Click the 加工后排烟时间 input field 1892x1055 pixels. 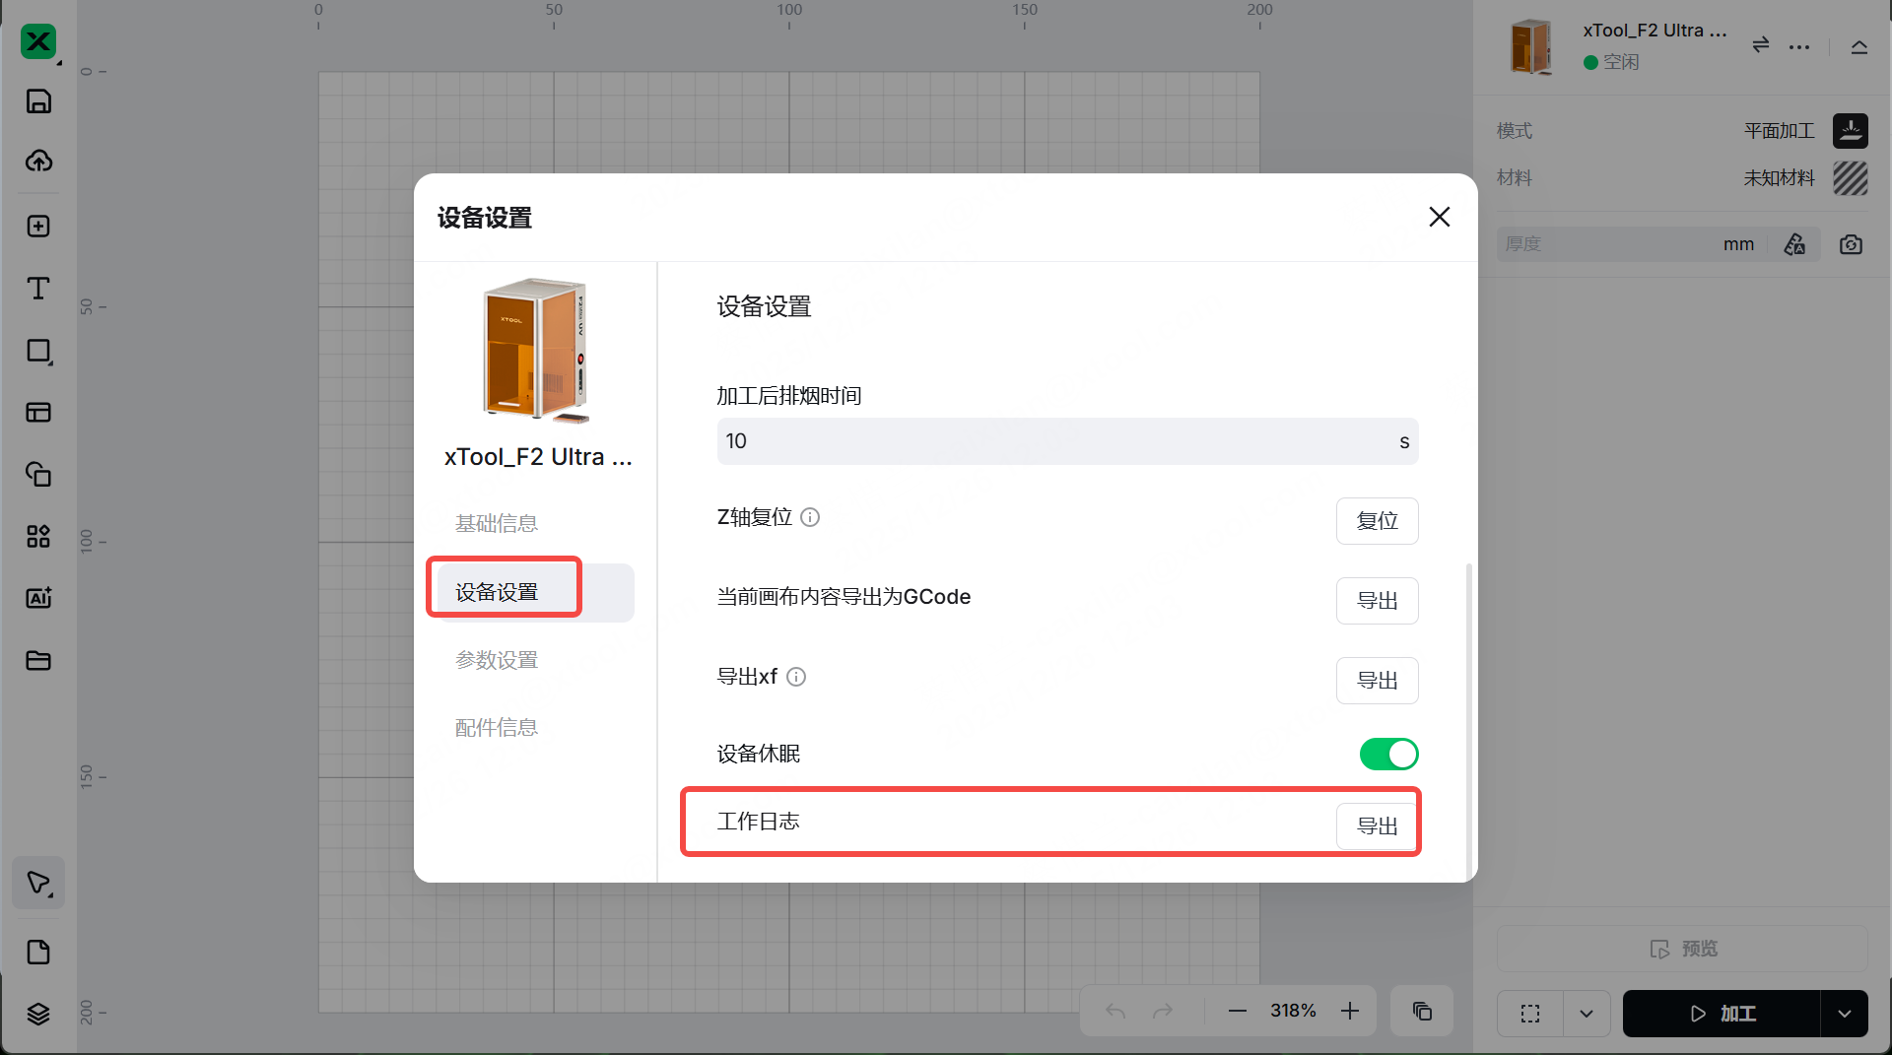click(x=1054, y=441)
